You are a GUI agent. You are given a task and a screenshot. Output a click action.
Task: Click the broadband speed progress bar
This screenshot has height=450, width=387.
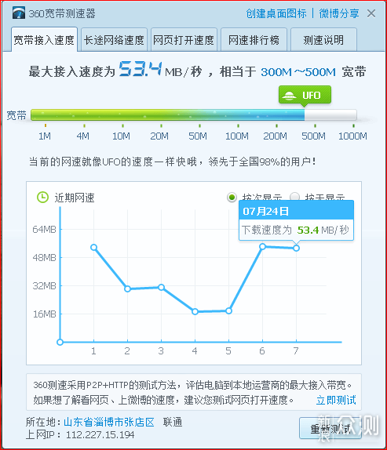pyautogui.click(x=194, y=114)
